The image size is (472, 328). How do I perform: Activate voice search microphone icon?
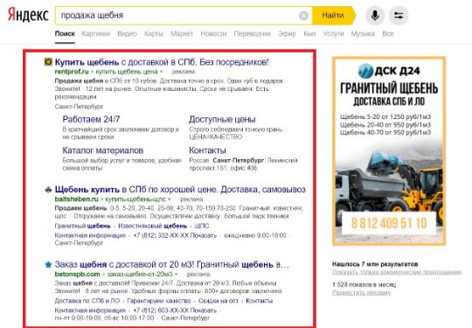(x=375, y=16)
